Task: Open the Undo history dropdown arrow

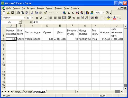Action: point(54,13)
